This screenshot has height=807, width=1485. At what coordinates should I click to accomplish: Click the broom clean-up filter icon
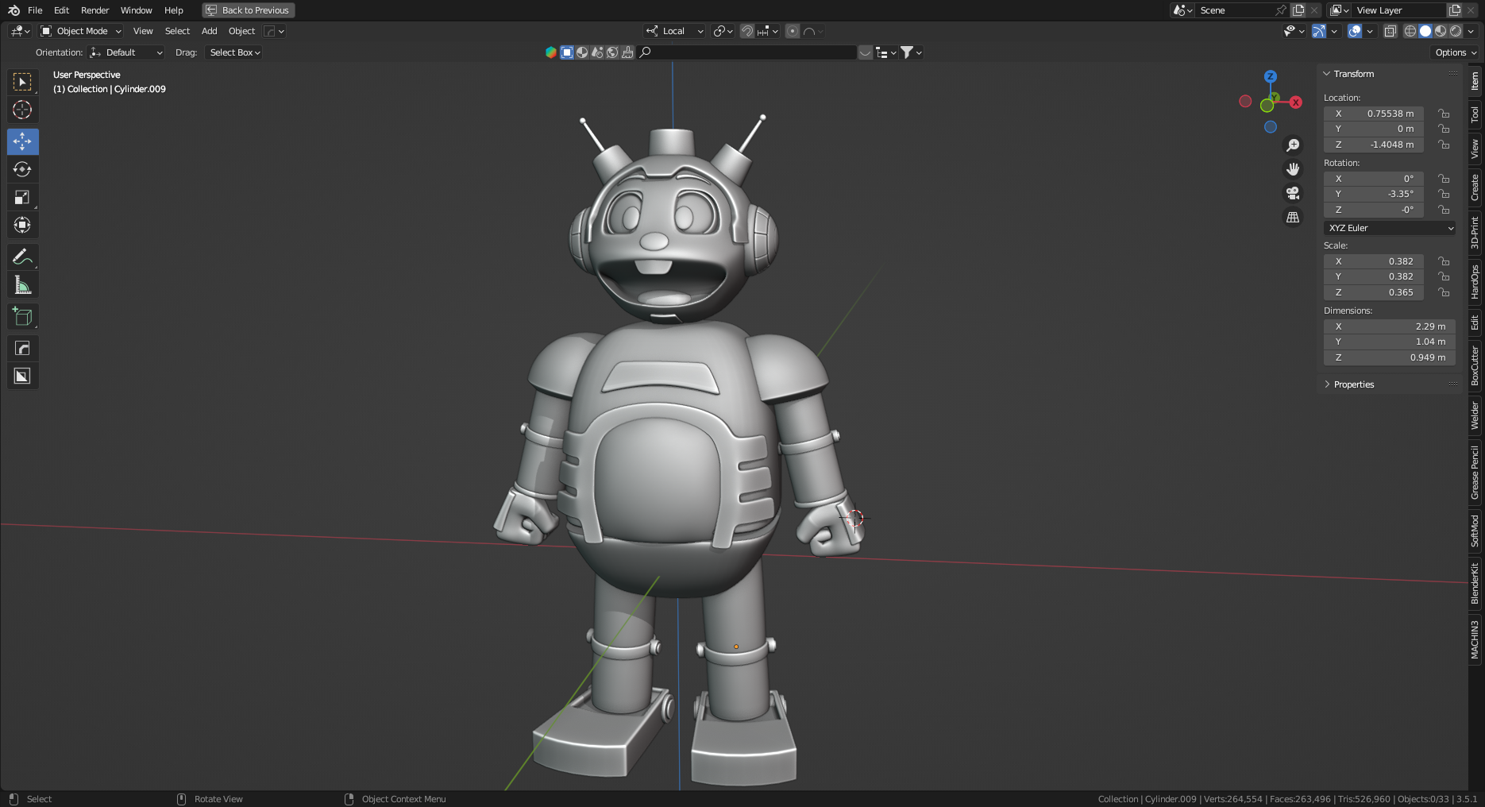tap(627, 52)
